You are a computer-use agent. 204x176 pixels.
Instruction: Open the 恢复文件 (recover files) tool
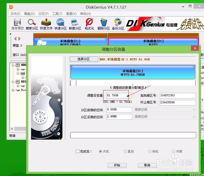[x=46, y=24]
